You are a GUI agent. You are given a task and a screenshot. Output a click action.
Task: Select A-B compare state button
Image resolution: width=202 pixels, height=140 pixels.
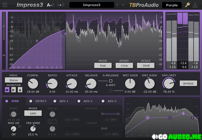coord(51,5)
